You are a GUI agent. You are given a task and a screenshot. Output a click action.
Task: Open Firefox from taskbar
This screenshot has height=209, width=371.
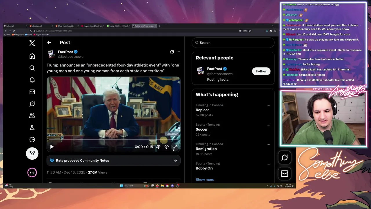[157, 186]
